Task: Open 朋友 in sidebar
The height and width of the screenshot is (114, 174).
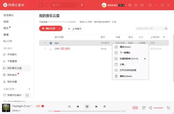Action: [x=6, y=28]
